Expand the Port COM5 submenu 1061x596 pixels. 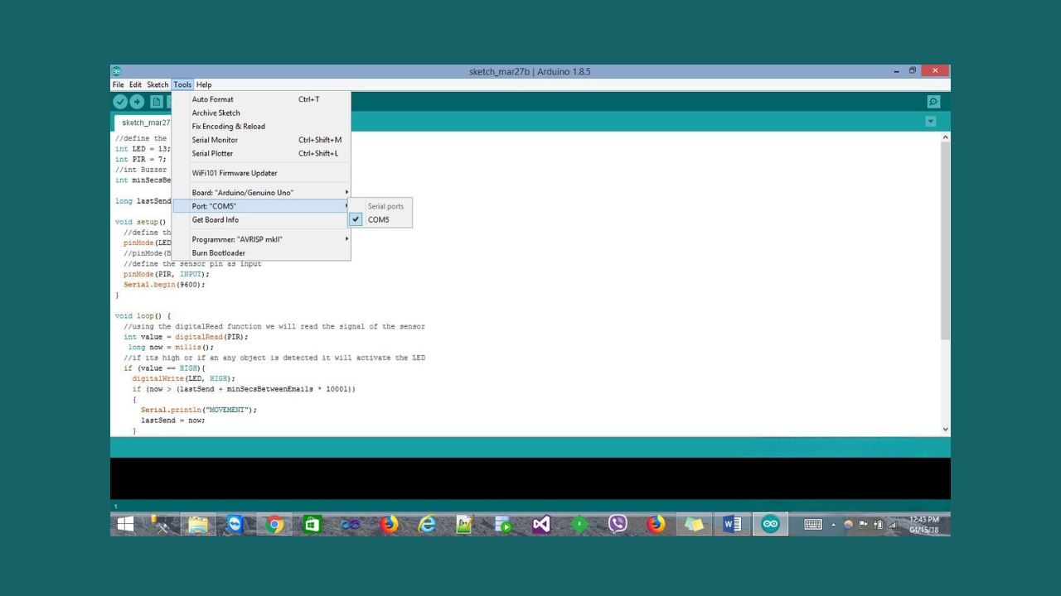[x=261, y=206]
